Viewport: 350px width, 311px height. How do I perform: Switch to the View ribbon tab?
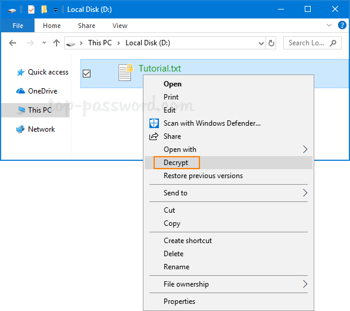(120, 26)
